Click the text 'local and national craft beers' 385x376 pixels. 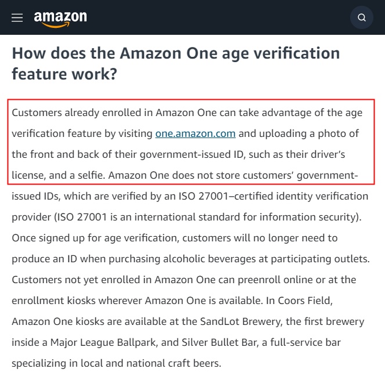(150, 363)
